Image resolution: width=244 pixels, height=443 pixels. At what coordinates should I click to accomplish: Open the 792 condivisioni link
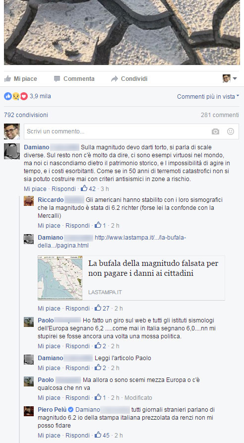click(x=26, y=115)
